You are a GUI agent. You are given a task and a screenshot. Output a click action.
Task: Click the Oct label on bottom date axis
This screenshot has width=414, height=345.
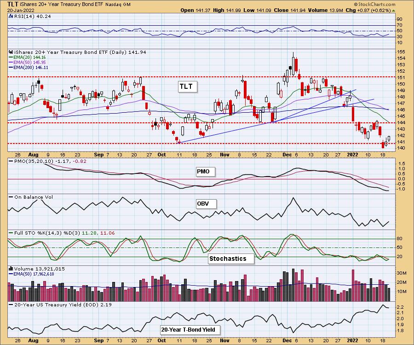click(x=161, y=340)
